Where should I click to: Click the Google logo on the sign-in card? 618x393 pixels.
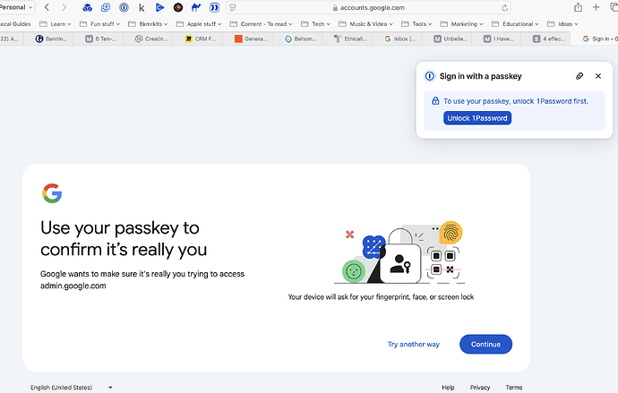(x=52, y=193)
